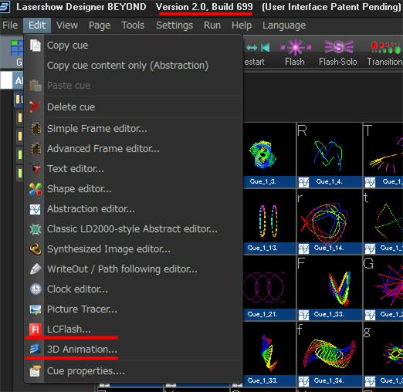
Task: Click the abstraction badge on Cue_1_14
Action: coord(303,248)
